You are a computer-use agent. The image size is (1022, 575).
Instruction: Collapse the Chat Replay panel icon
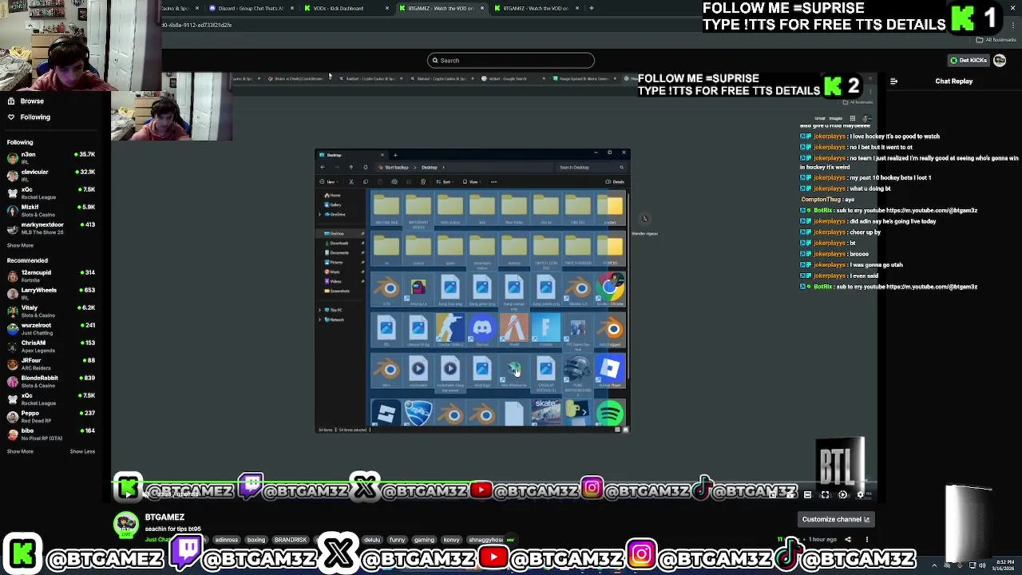893,81
